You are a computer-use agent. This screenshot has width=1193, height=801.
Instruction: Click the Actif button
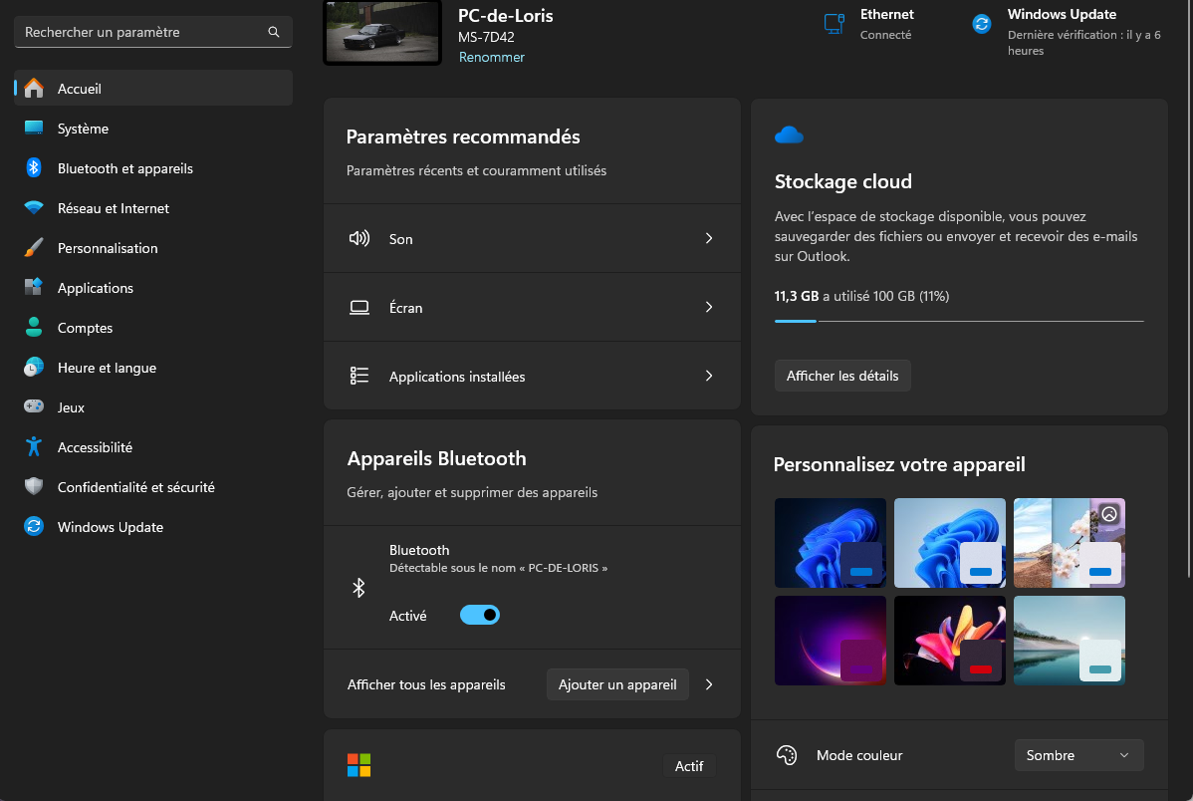pyautogui.click(x=689, y=766)
